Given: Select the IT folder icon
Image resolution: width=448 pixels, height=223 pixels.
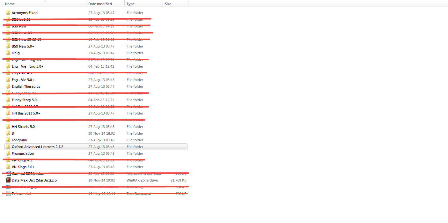Looking at the screenshot, I should coord(8,133).
